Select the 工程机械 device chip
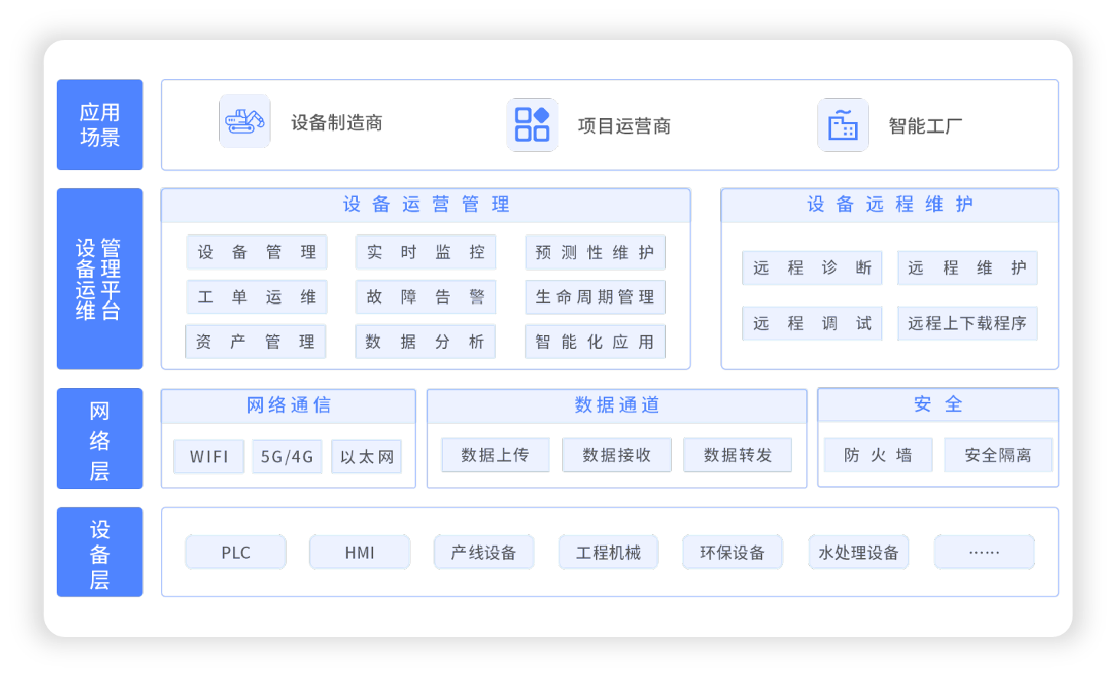Viewport: 1117px width, 677px height. (x=608, y=553)
